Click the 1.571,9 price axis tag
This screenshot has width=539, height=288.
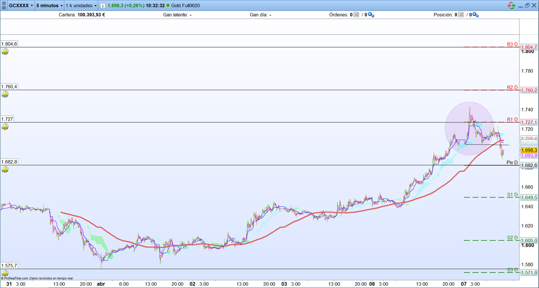click(529, 273)
